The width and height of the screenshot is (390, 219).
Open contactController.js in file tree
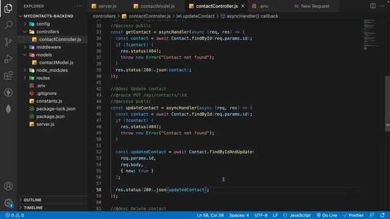[60, 39]
